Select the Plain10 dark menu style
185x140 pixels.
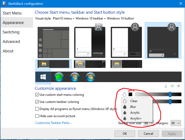[163, 40]
